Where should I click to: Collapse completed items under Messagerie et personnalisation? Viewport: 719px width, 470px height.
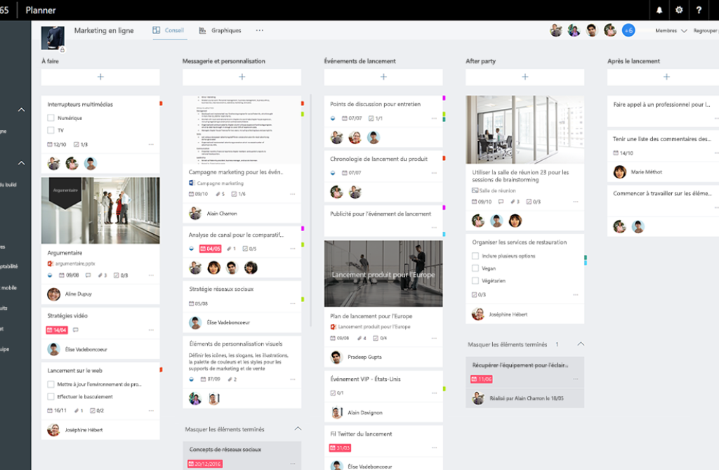tap(297, 429)
